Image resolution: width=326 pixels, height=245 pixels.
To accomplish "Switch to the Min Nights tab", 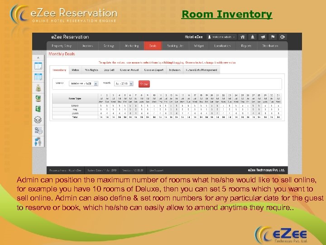I will click(91, 70).
